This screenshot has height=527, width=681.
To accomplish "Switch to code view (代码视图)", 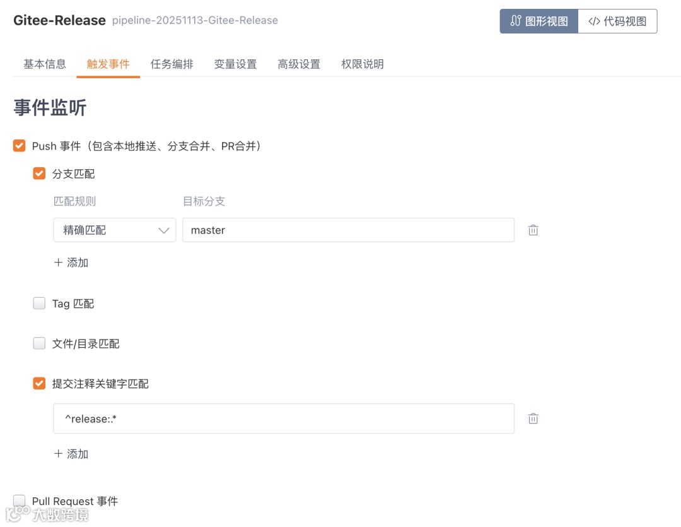I will 617,21.
